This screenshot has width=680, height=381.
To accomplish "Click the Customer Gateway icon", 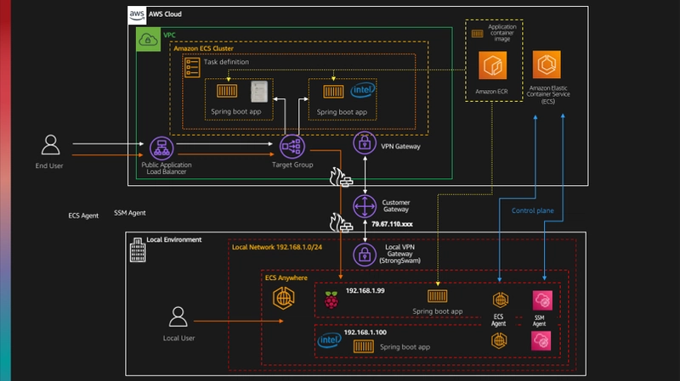I will pyautogui.click(x=365, y=206).
